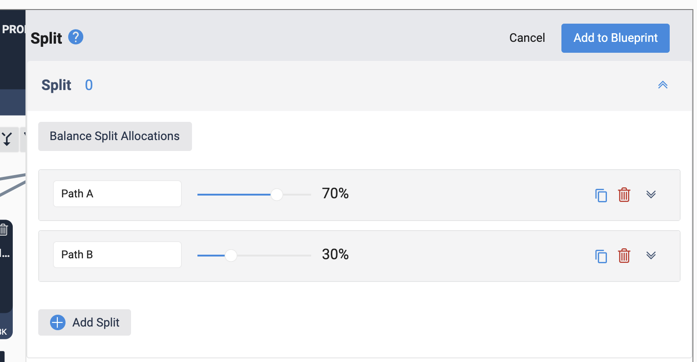Click the Path B allocation slider handle
Viewport: 697px width, 362px height.
(231, 256)
